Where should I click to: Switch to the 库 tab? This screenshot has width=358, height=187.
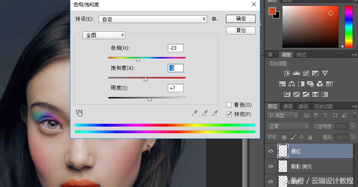[x=270, y=55]
